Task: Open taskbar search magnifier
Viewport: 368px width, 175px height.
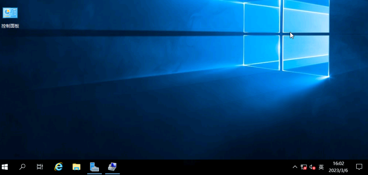Action: pos(22,167)
